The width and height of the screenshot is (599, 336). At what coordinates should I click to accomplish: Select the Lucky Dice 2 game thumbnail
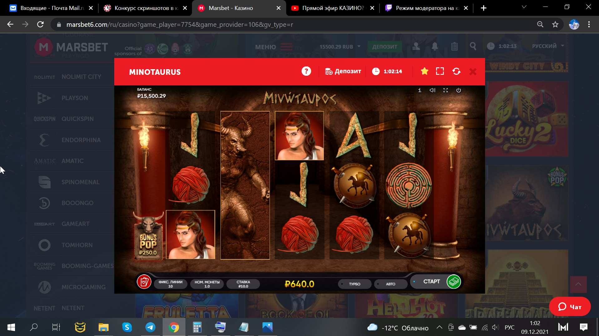[526, 119]
